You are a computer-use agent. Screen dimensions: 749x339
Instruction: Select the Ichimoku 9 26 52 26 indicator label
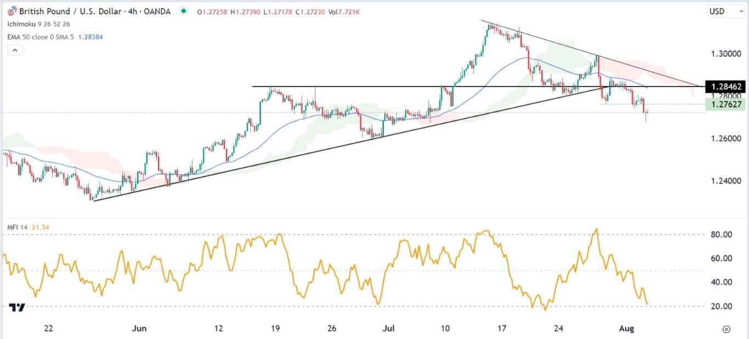(39, 24)
